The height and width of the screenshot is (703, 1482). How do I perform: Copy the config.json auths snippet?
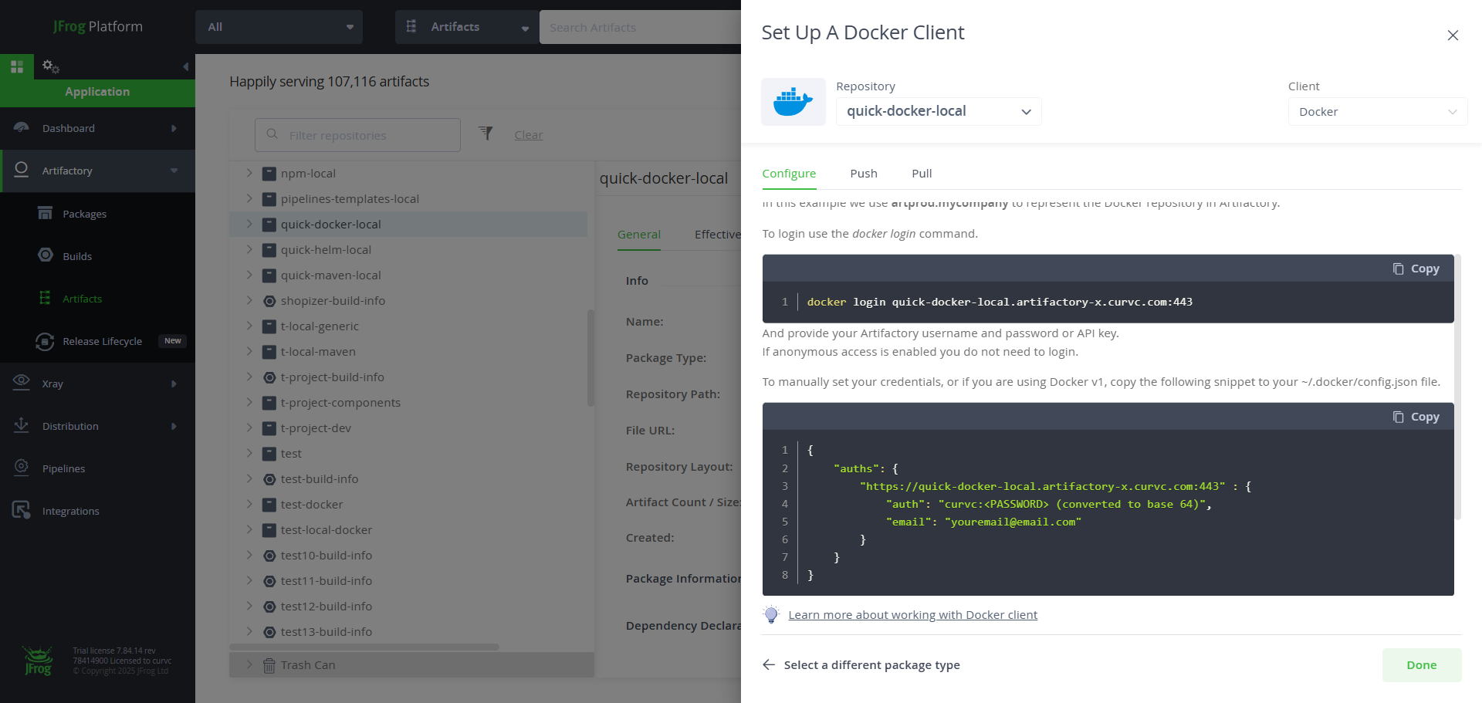1416,417
